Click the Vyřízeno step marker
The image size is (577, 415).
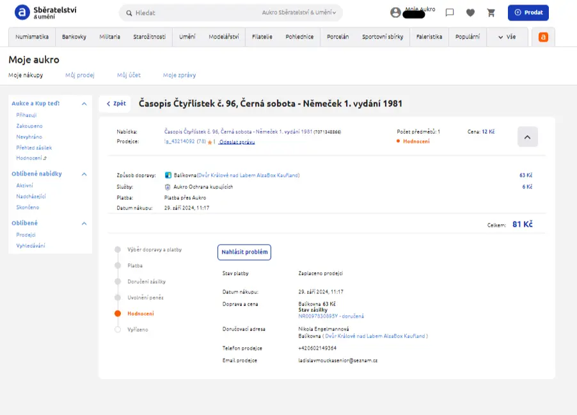pos(118,329)
